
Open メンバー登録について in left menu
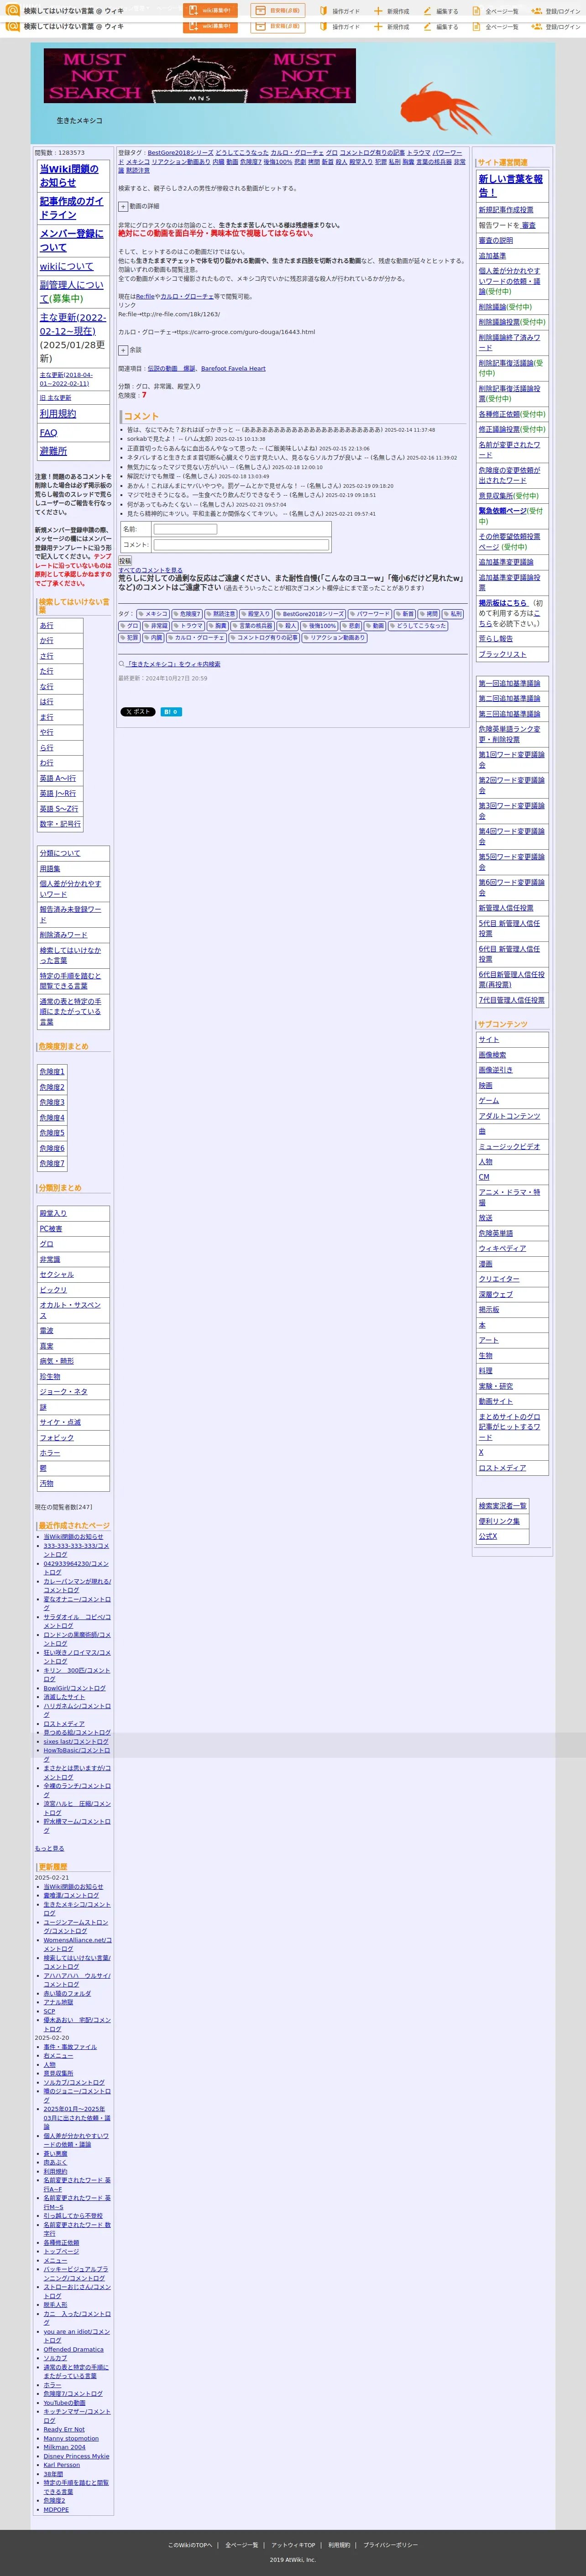tap(71, 240)
